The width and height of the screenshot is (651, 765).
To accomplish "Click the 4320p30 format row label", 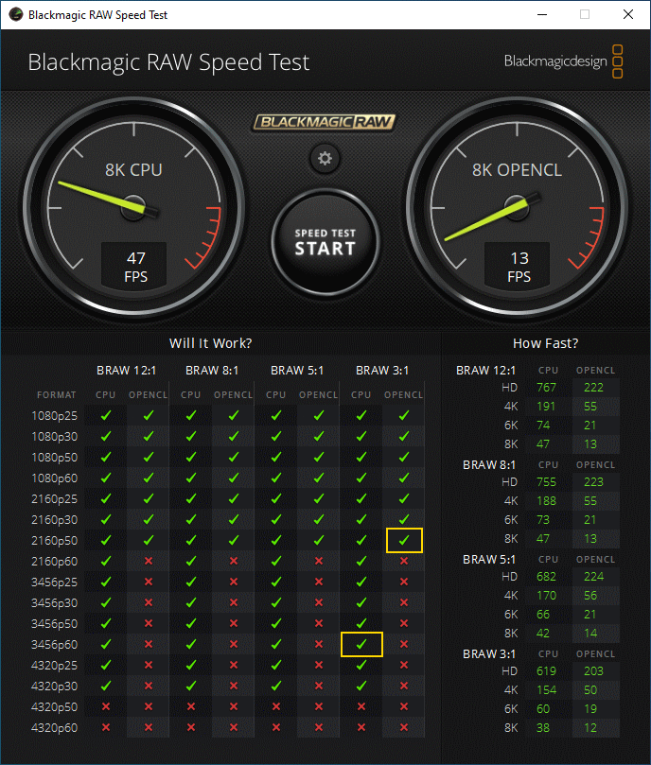I will 54,686.
